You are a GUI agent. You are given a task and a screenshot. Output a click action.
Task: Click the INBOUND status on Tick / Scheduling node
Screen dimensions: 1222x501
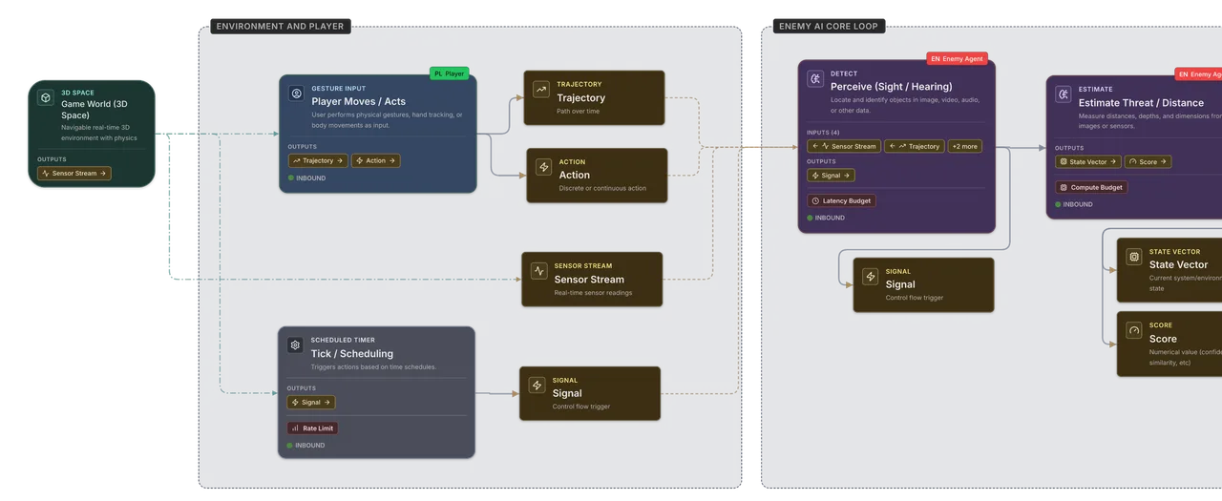[x=305, y=446]
